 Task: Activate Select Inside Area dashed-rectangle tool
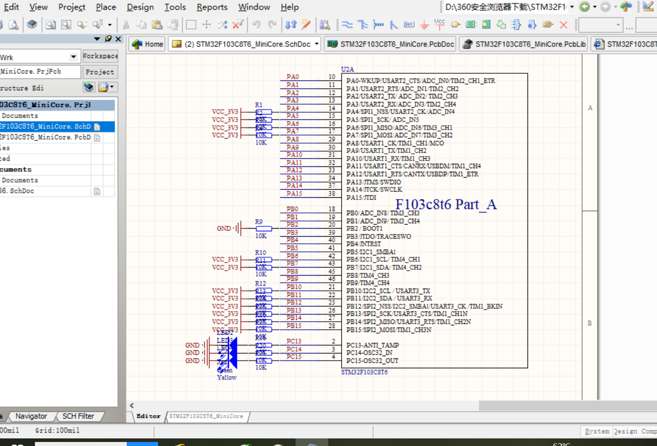[191, 25]
